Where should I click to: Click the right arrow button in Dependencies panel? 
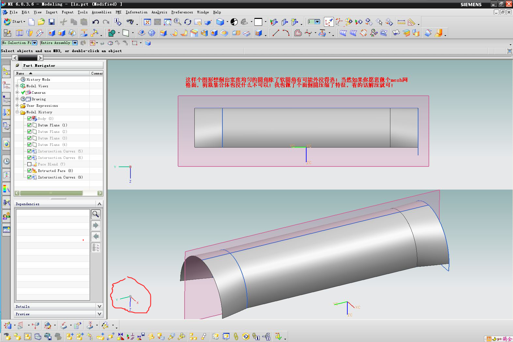(x=96, y=225)
